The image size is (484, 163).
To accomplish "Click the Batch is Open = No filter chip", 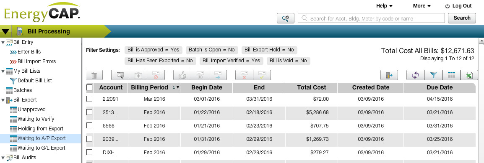I will (x=212, y=50).
